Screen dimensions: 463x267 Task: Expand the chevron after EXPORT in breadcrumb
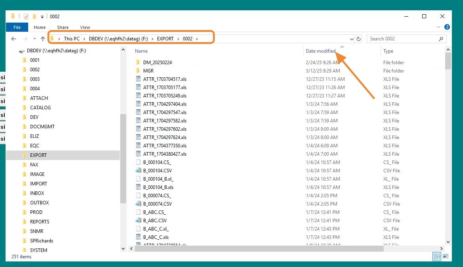(179, 38)
